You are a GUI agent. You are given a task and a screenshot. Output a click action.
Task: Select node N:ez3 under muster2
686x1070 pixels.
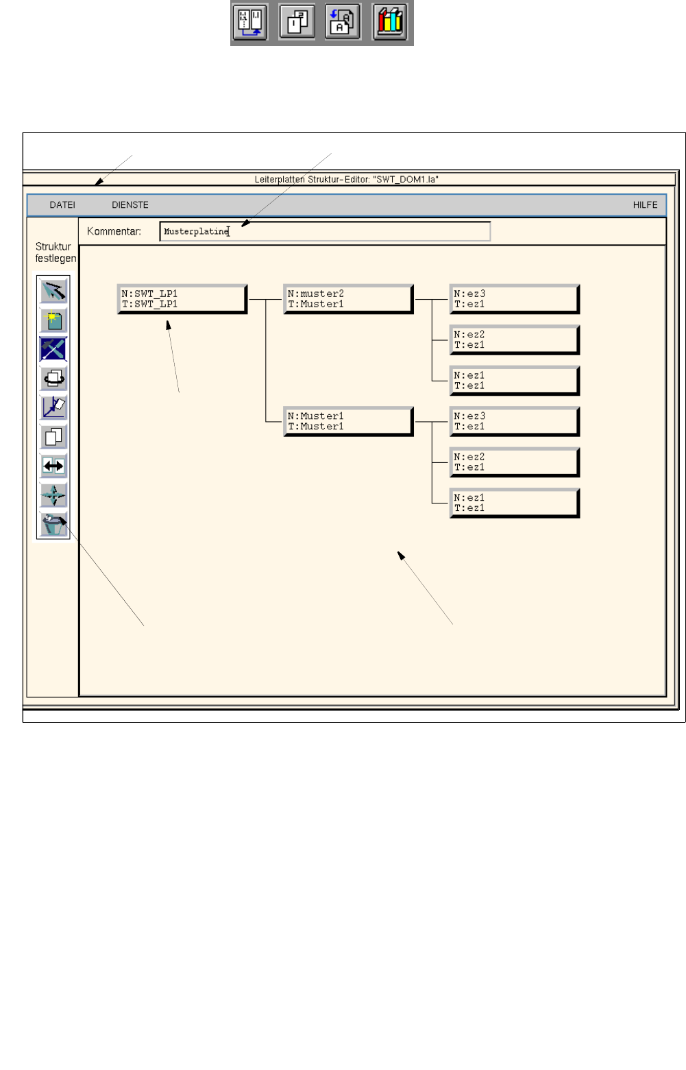[x=515, y=299]
